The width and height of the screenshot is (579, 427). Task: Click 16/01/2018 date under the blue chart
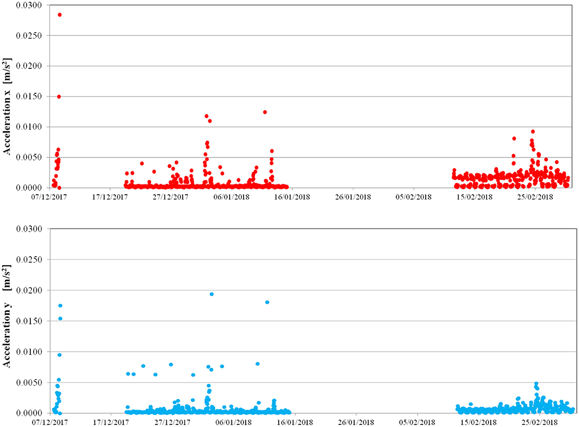[x=295, y=422]
